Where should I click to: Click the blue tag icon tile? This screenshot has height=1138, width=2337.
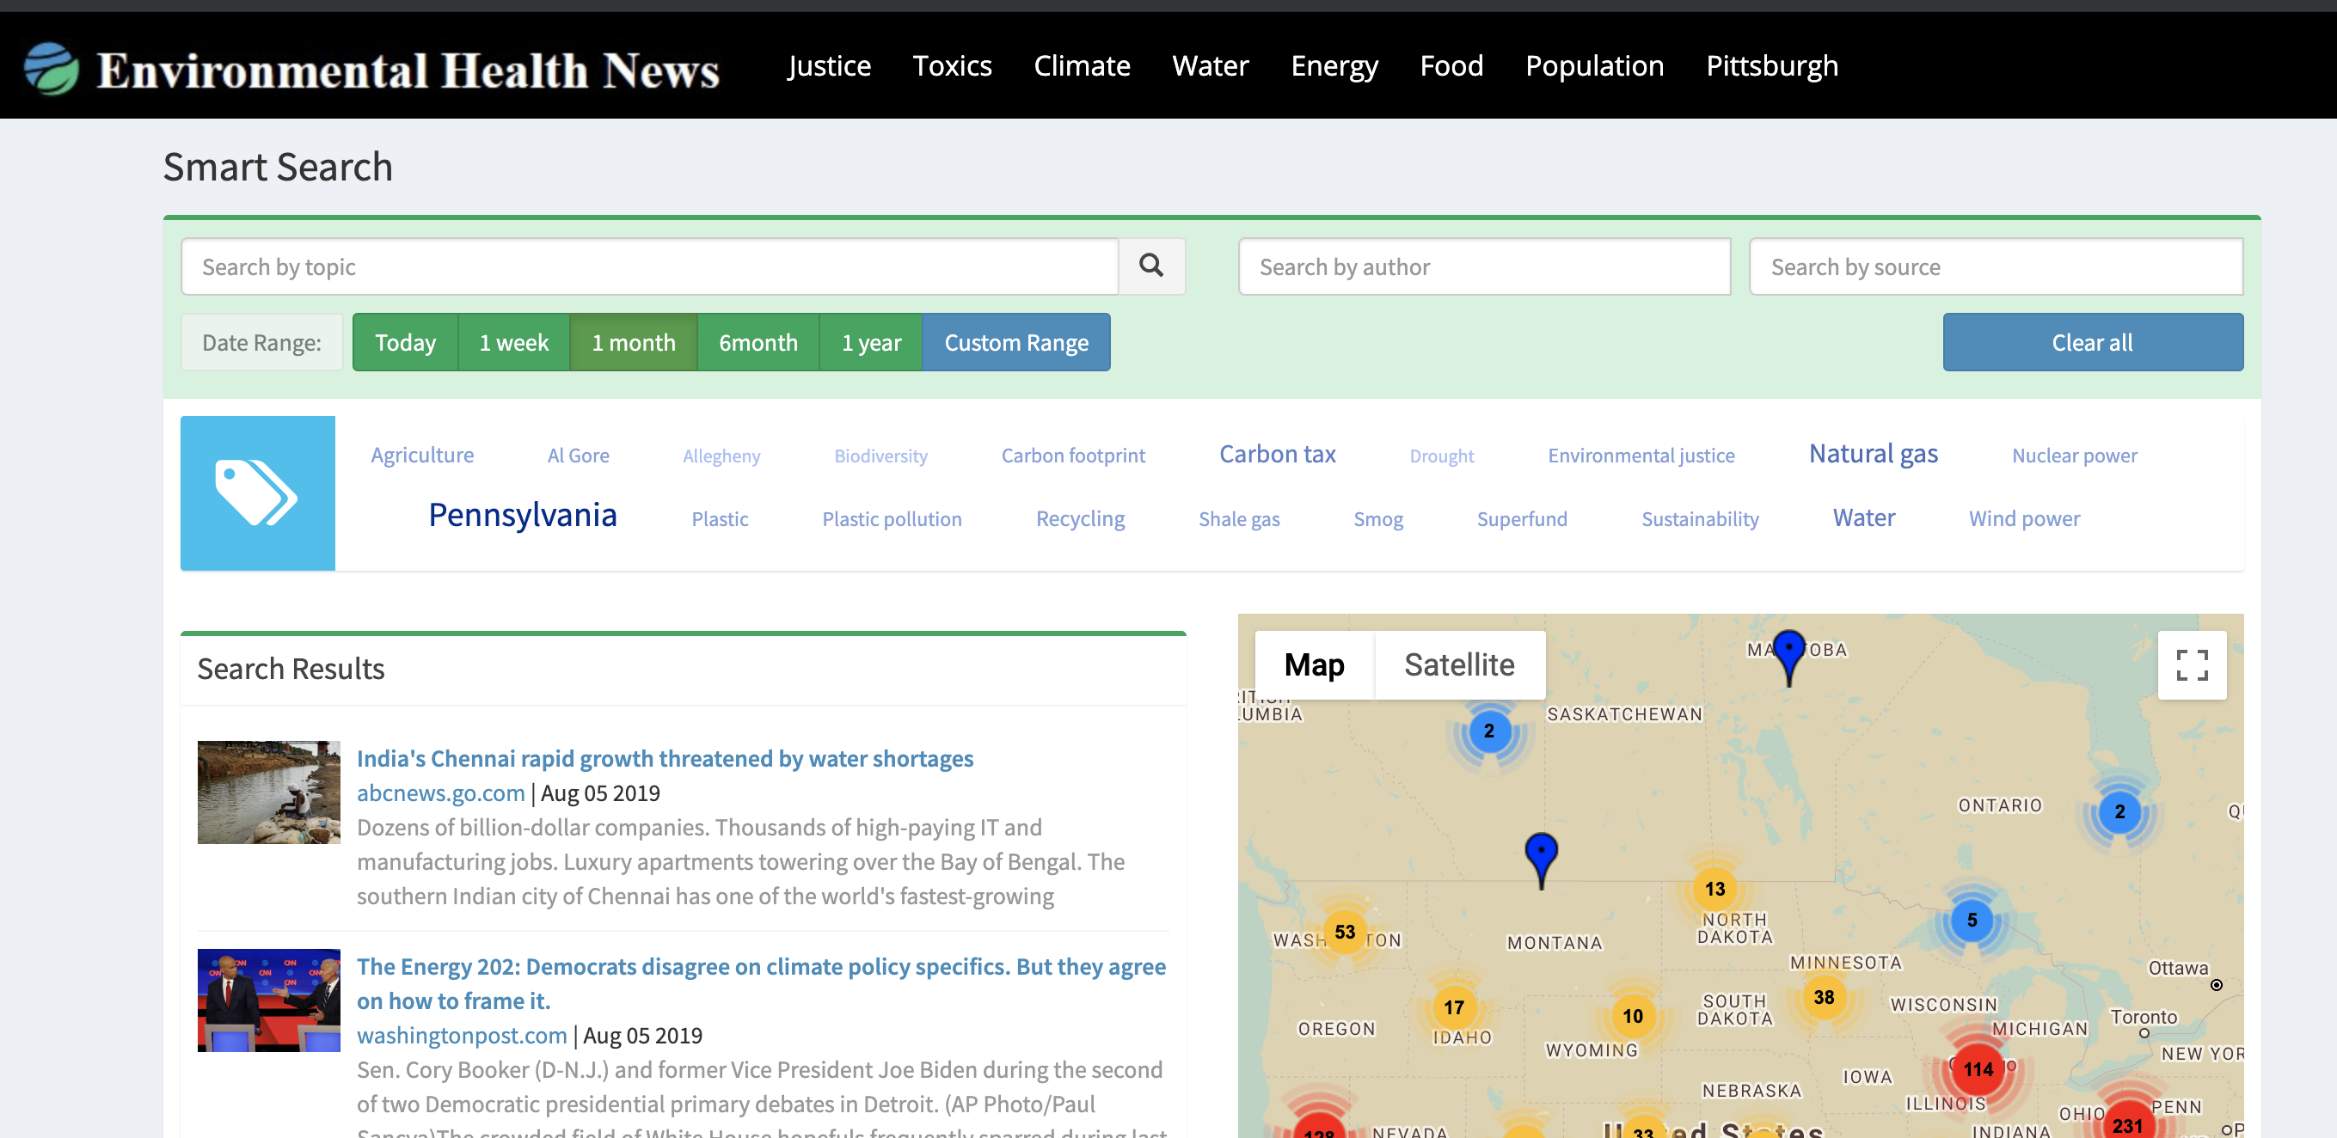[258, 493]
